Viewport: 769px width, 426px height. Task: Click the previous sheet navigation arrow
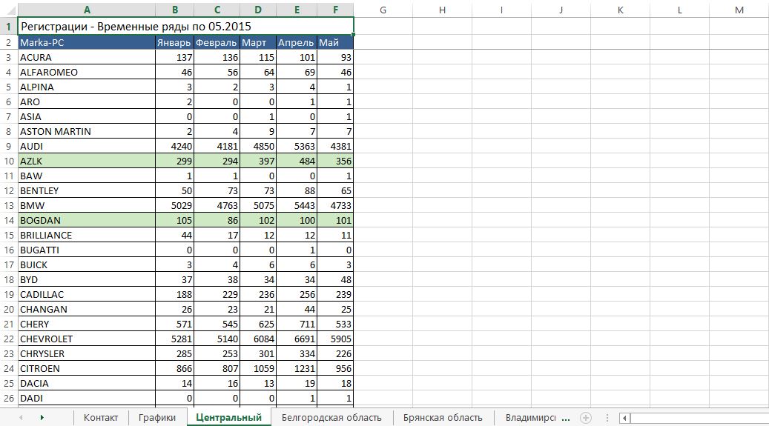(x=21, y=418)
